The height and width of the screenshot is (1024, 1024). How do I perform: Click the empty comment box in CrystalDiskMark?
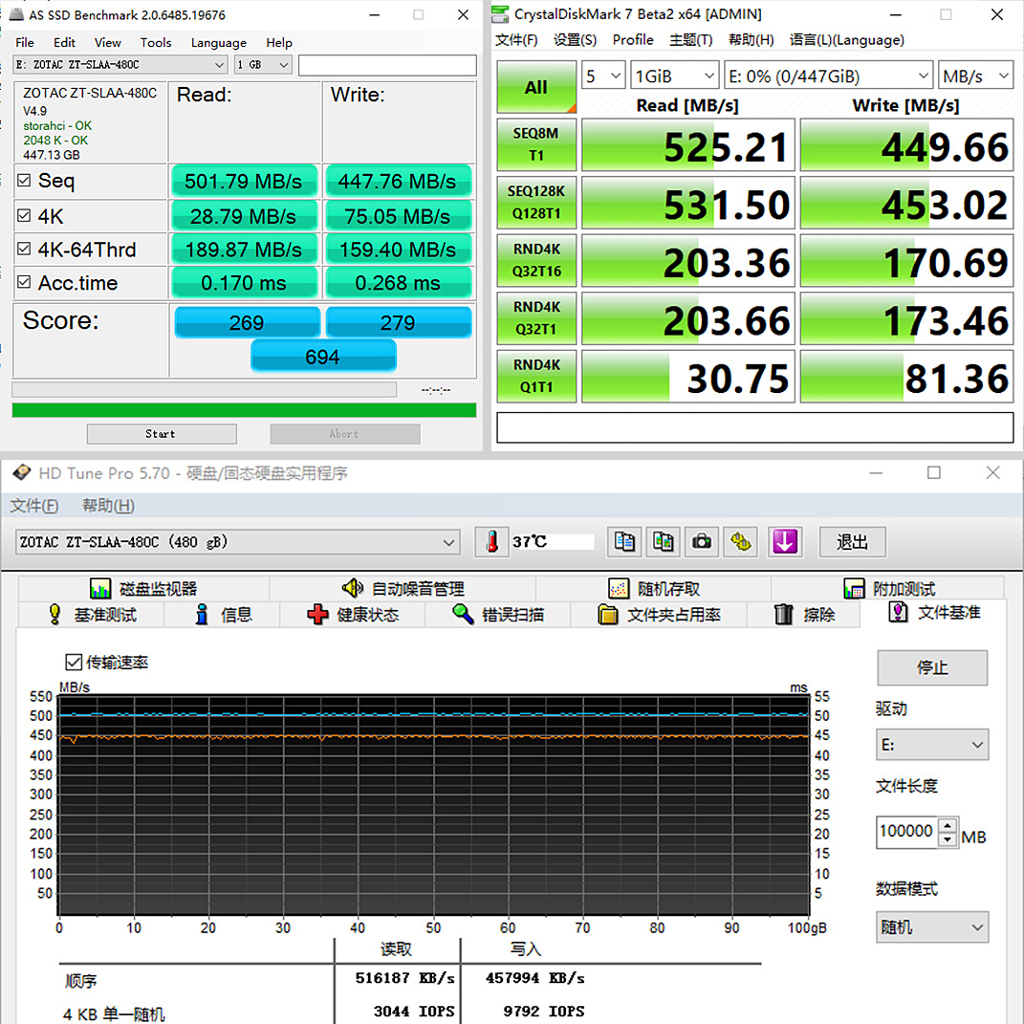(x=755, y=427)
